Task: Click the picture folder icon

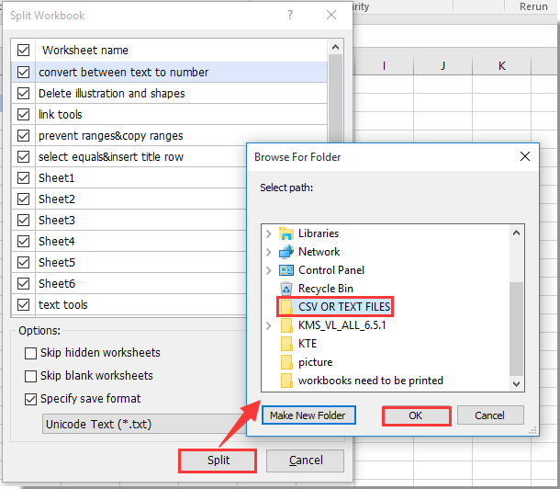Action: [286, 362]
